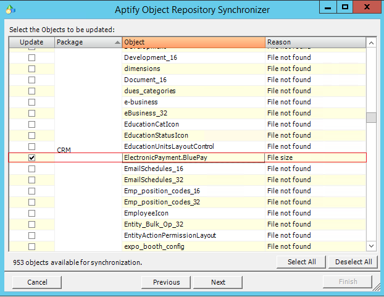Check the EntityActionPermissionLayout update checkbox
Viewport: 384px width, 297px height.
pos(31,235)
